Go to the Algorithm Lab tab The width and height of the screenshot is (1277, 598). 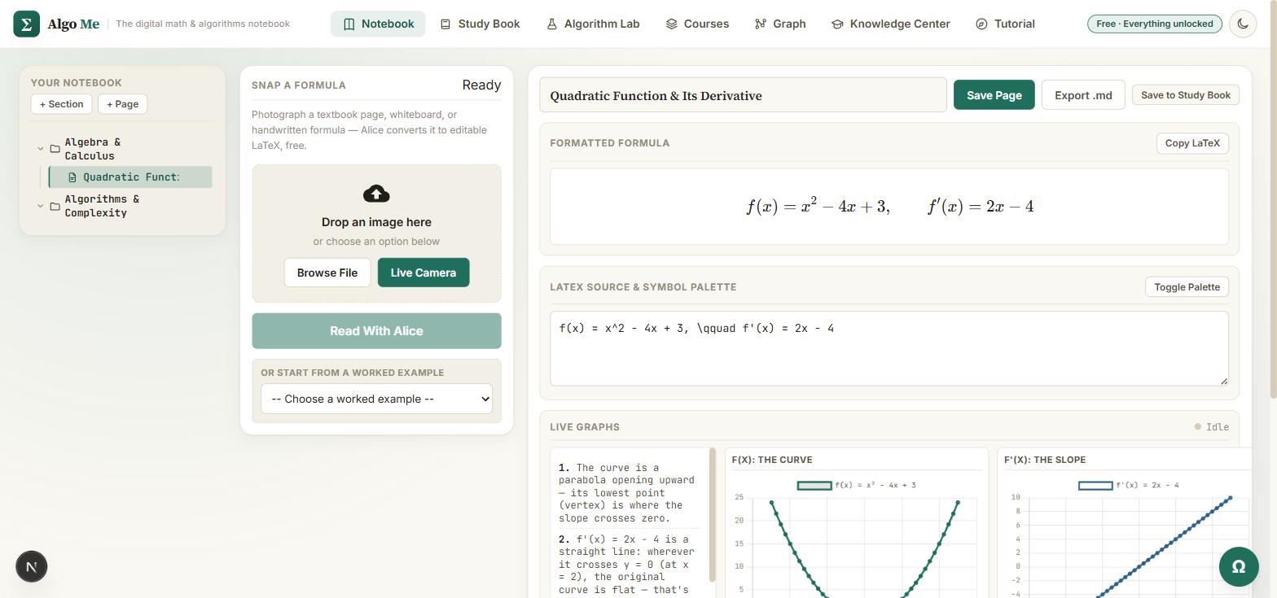593,24
